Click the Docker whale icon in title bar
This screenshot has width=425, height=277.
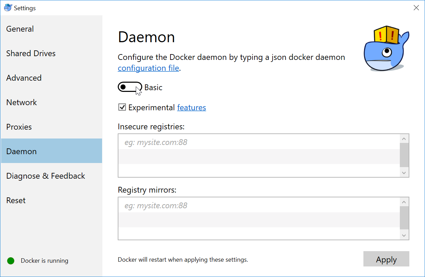click(7, 7)
